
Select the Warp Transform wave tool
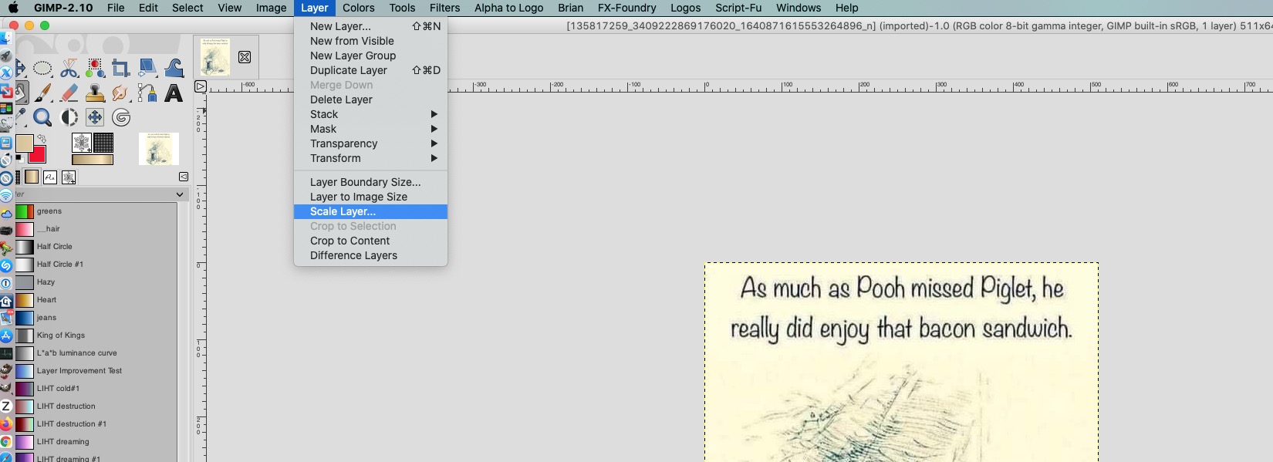(x=174, y=69)
